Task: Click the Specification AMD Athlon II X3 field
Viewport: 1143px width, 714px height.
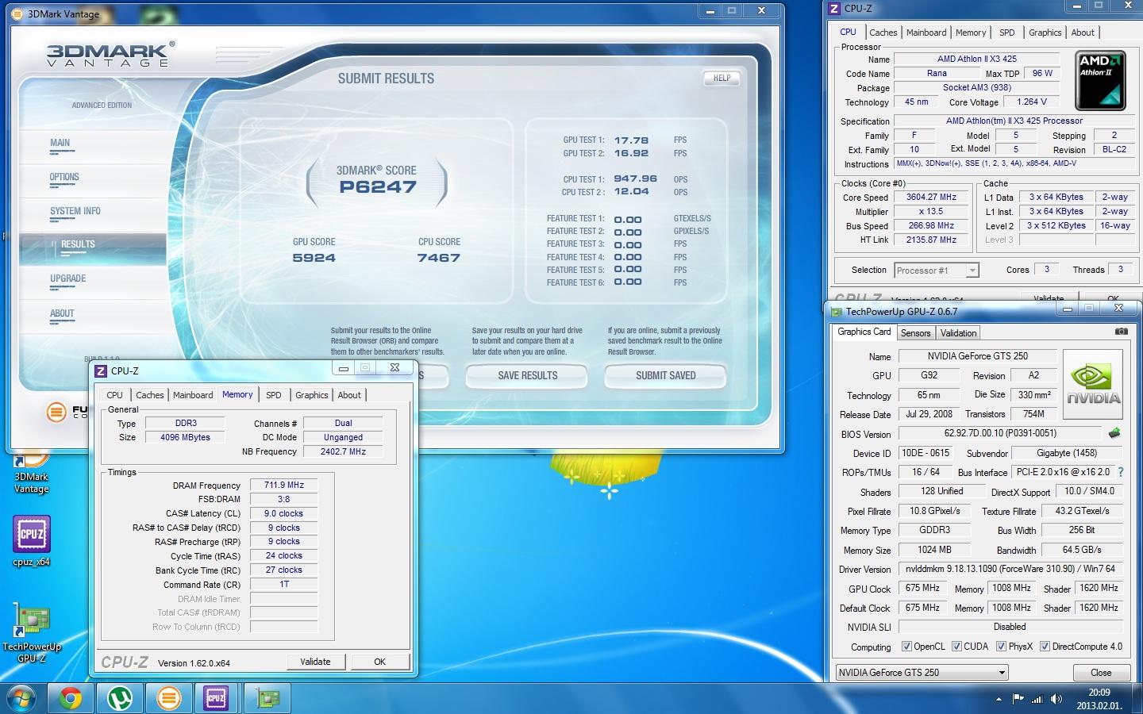Action: pos(1014,121)
